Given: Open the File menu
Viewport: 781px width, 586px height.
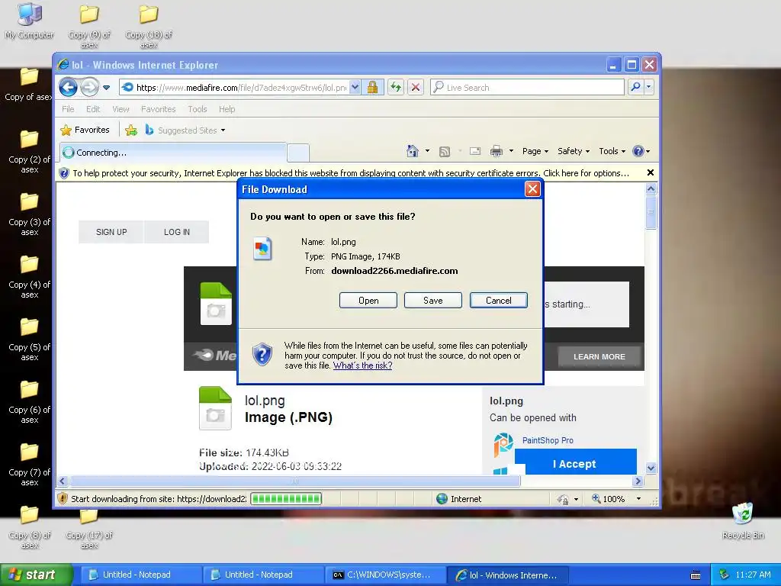Looking at the screenshot, I should [68, 109].
